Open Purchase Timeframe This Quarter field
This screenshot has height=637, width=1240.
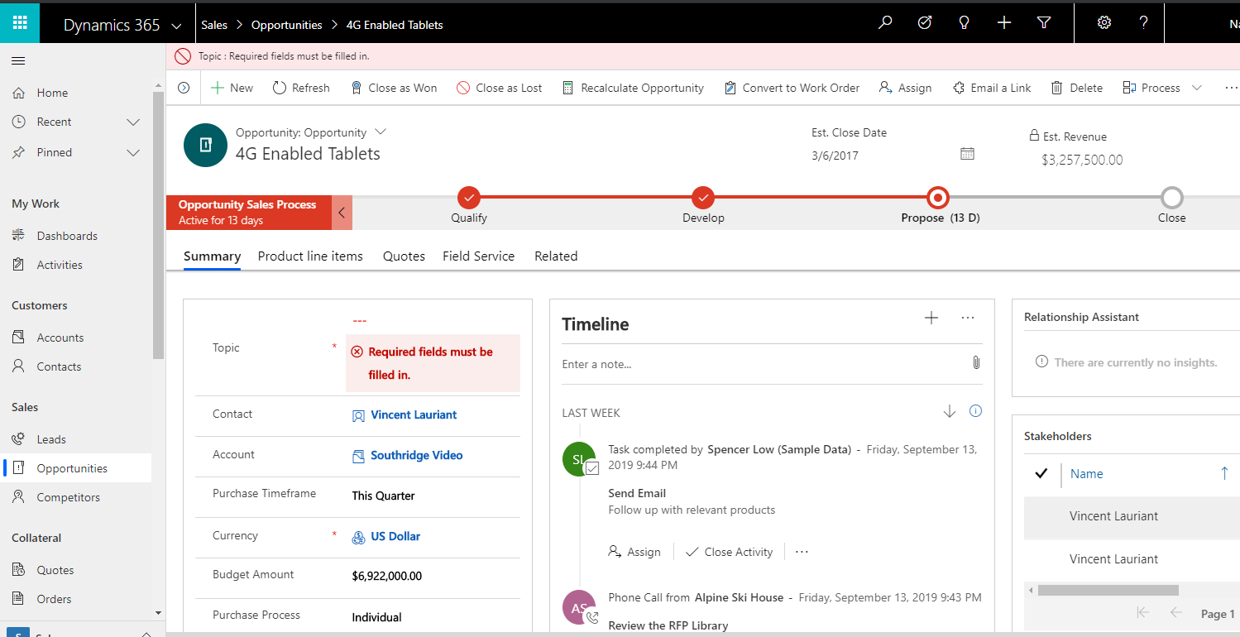point(383,496)
